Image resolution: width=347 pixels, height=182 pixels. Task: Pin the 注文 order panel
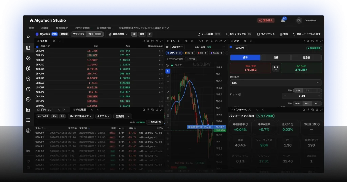(x=308, y=41)
